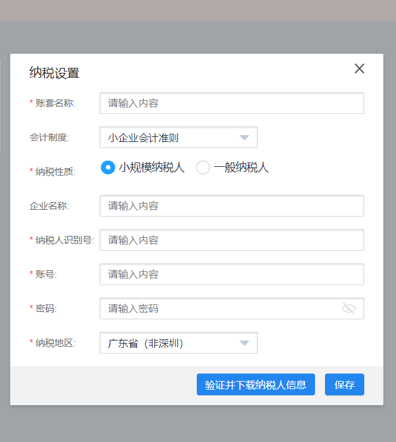
Task: Toggle password visibility eye icon
Action: pos(349,308)
